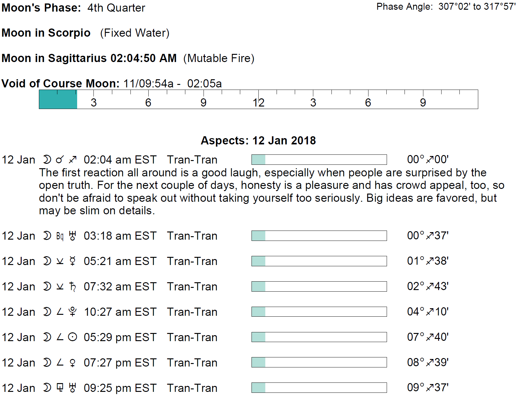Select the Pluto glyph in the 10:27 am row
The height and width of the screenshot is (395, 519).
click(x=73, y=312)
